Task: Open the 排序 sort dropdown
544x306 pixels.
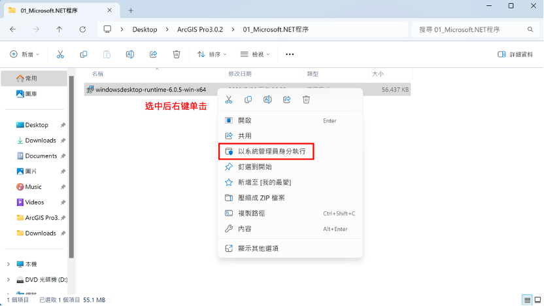Action: [x=212, y=54]
